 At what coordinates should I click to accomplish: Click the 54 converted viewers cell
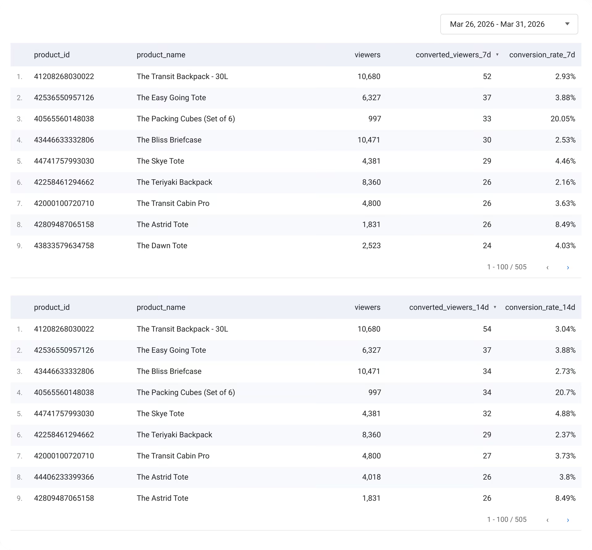point(487,329)
